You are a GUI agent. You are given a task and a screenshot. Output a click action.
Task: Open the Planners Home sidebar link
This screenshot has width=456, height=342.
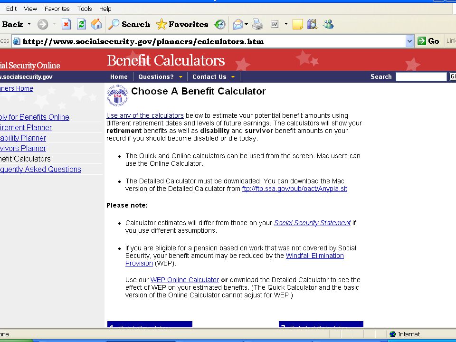click(x=17, y=88)
